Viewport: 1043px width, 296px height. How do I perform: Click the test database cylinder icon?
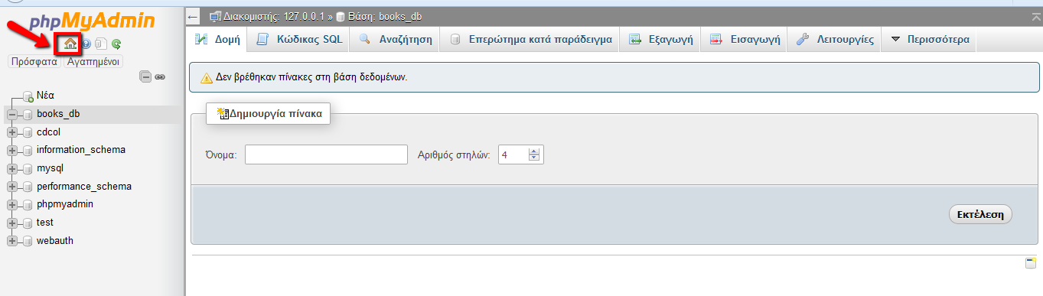[28, 223]
